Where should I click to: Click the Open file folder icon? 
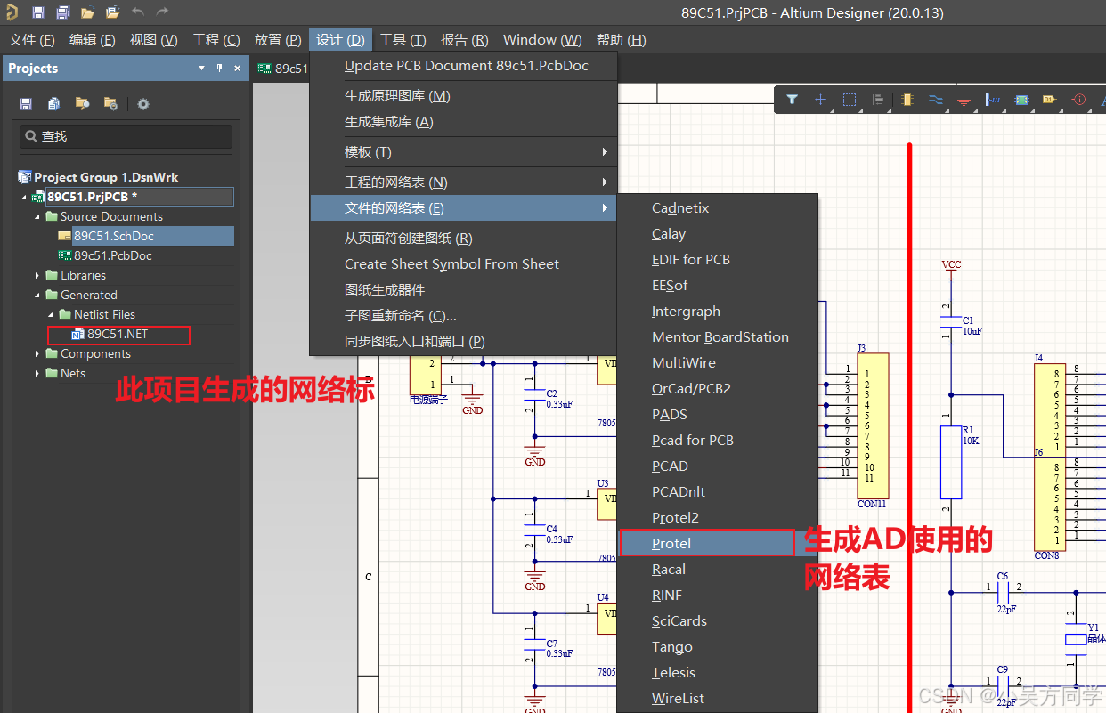click(87, 12)
